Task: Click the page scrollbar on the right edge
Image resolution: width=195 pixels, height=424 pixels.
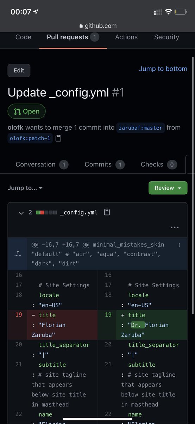Action: pos(193,186)
